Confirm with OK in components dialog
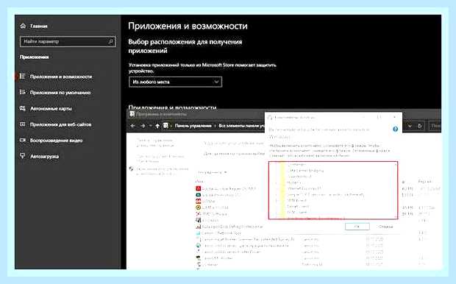Image resolution: width=456 pixels, height=284 pixels. tap(357, 227)
